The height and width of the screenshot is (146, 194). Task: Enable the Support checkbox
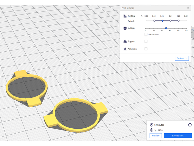coord(146,41)
